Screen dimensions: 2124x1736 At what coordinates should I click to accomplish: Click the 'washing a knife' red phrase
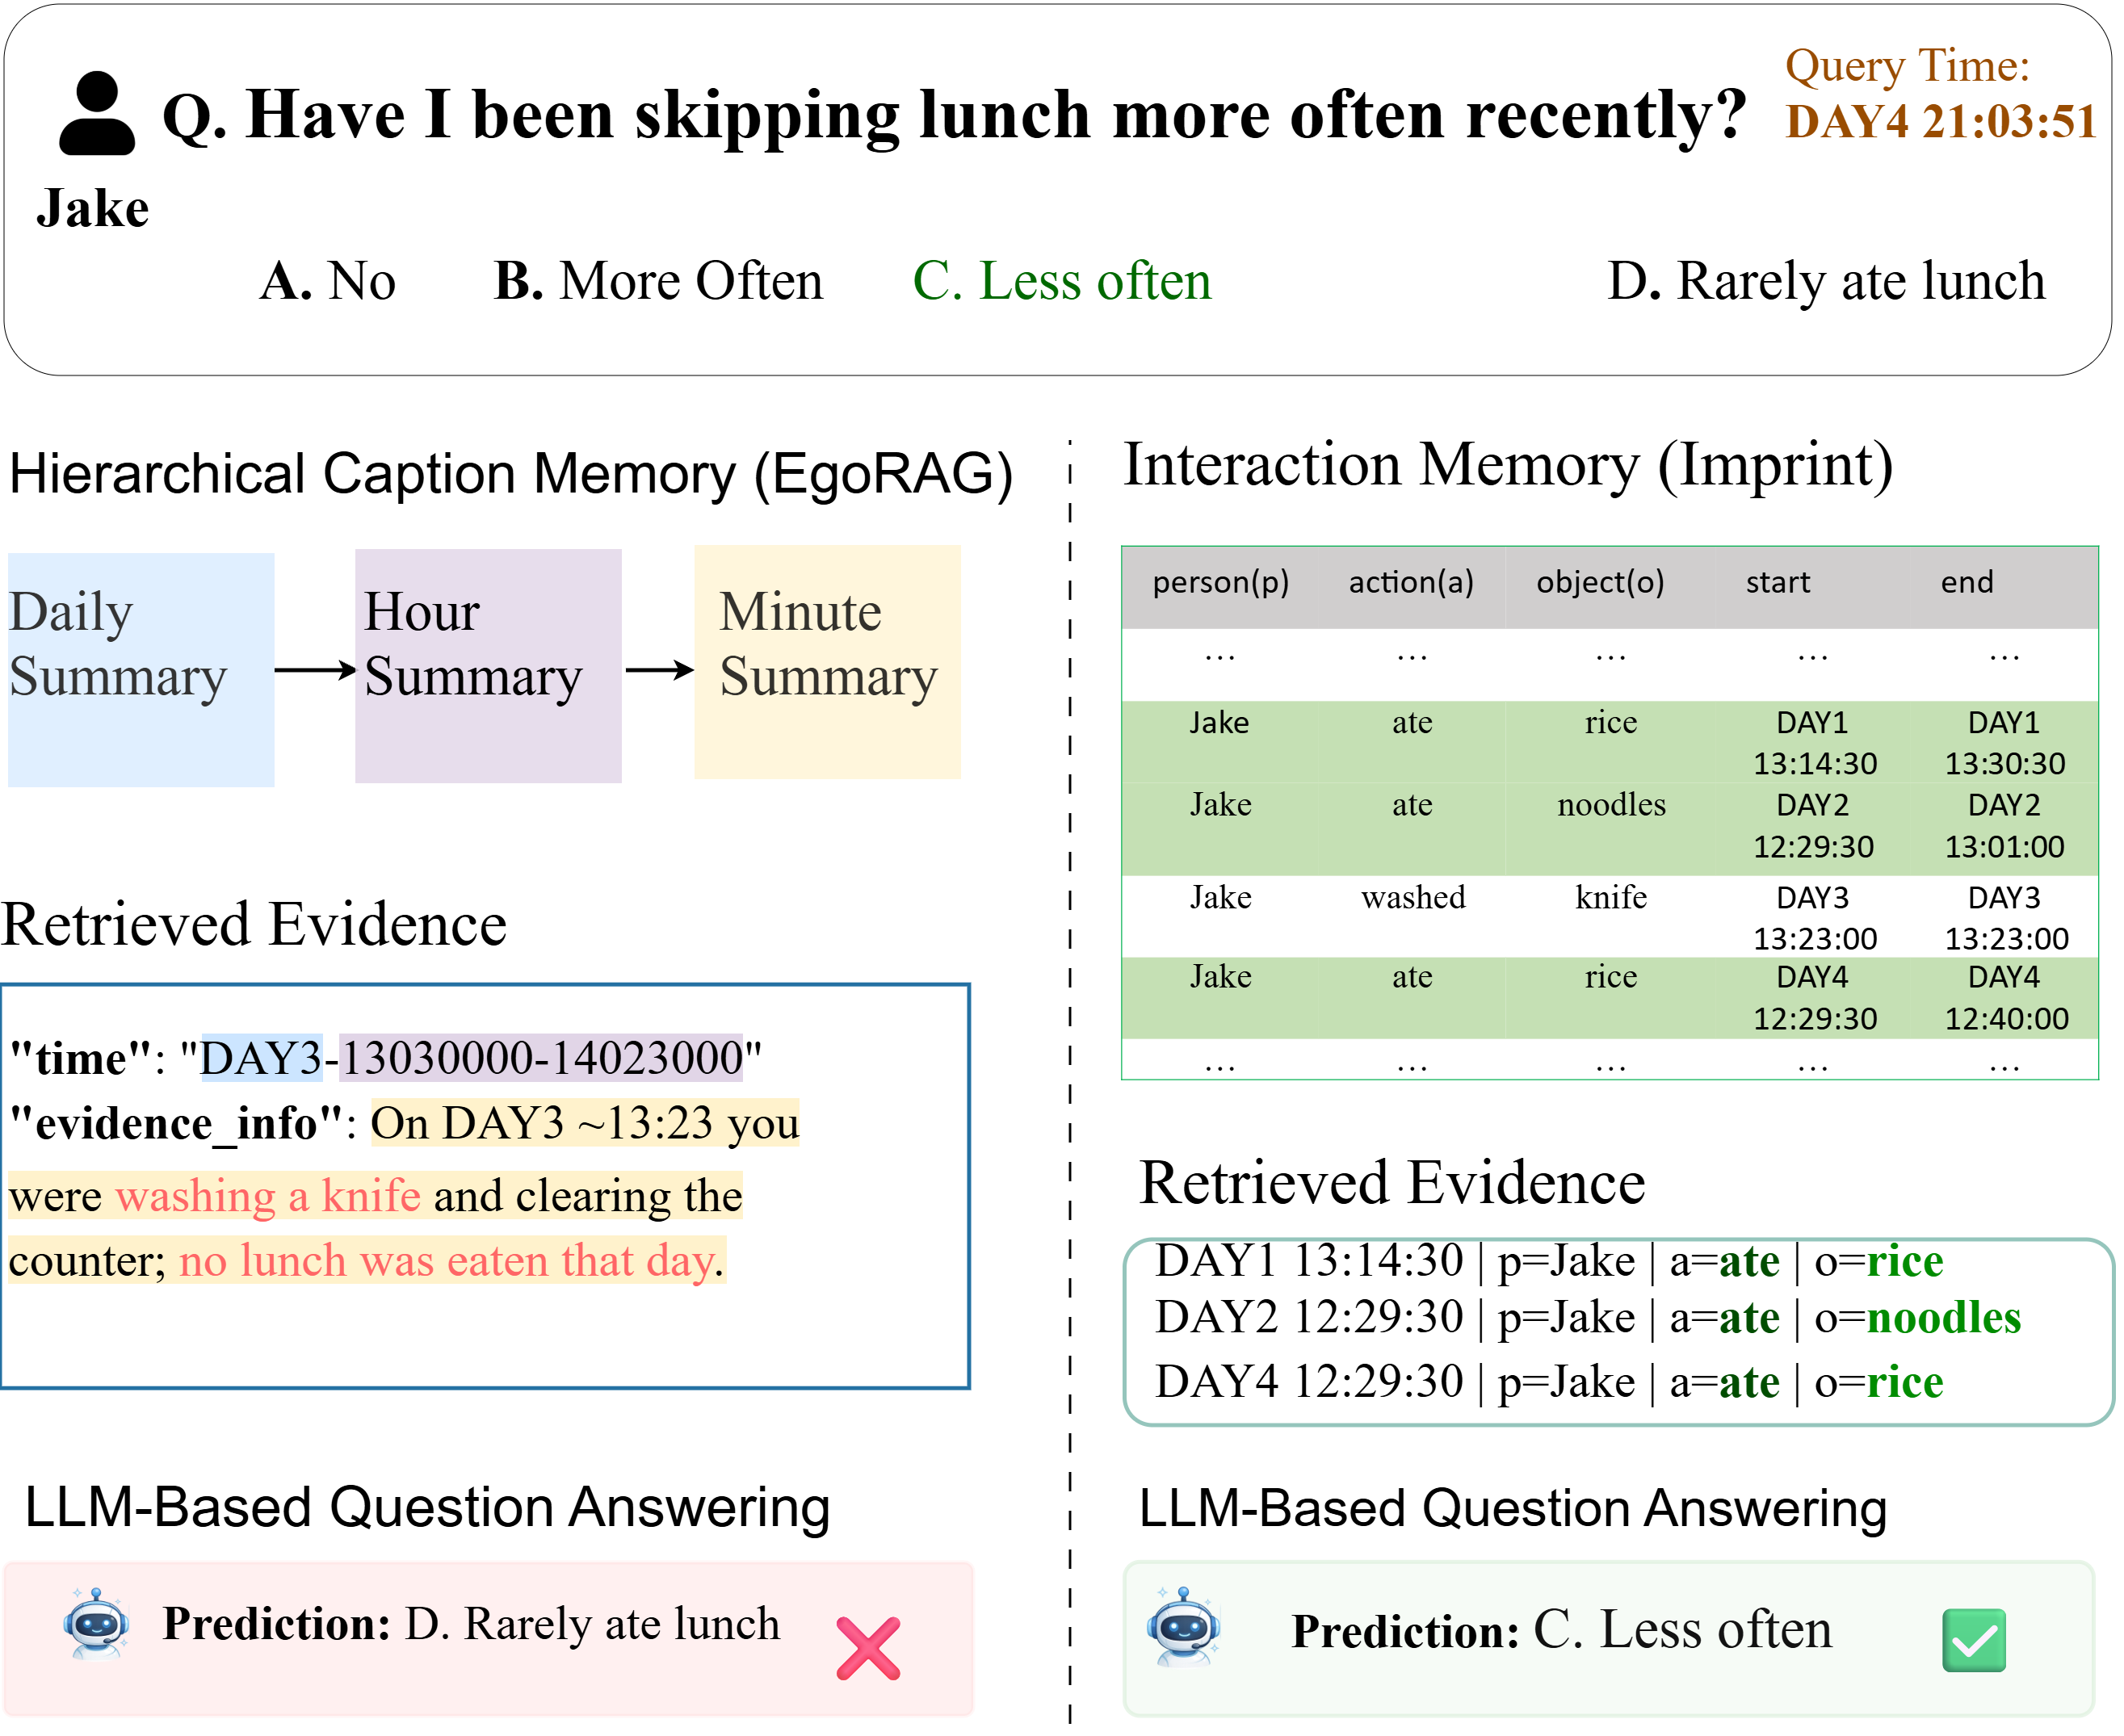point(269,1198)
